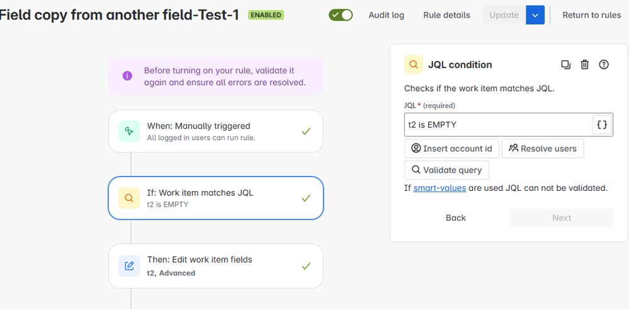Follow the smart-values link

[439, 188]
